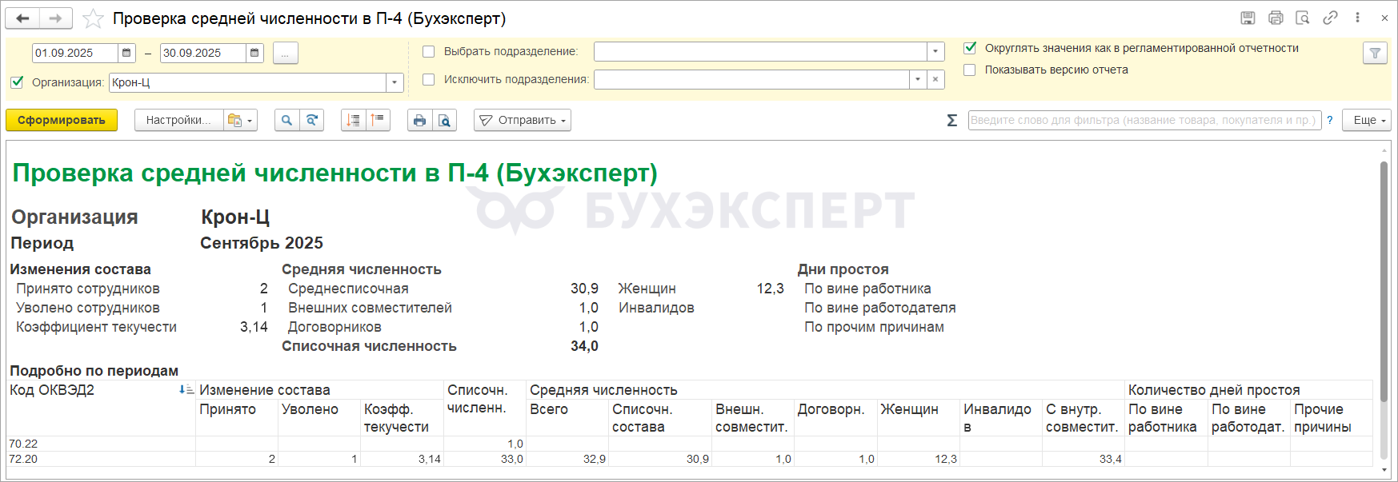Click the Женщин value 12,3 in summary

click(770, 289)
